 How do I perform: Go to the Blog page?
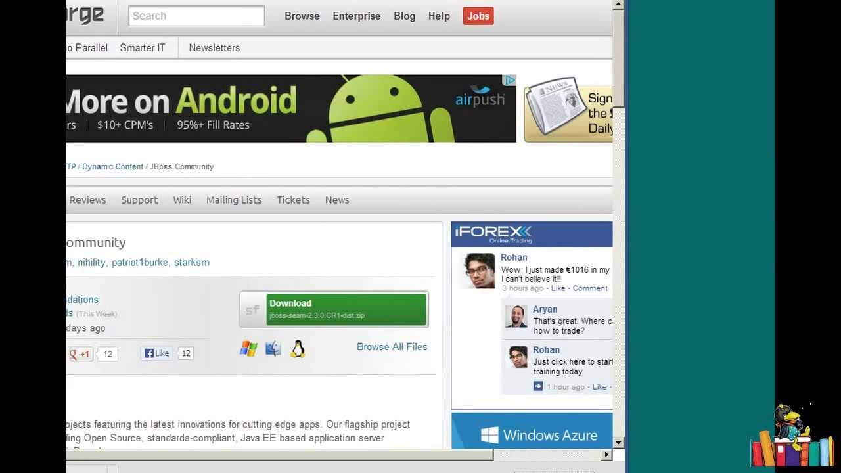(x=405, y=16)
